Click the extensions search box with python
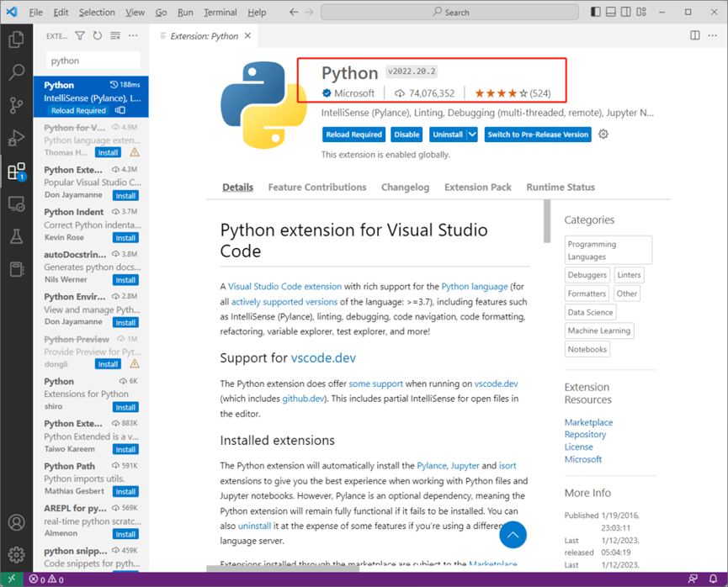 click(93, 61)
